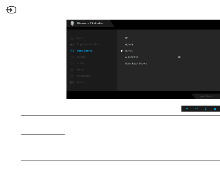
Task: Select the DP input option
Action: tap(127, 38)
